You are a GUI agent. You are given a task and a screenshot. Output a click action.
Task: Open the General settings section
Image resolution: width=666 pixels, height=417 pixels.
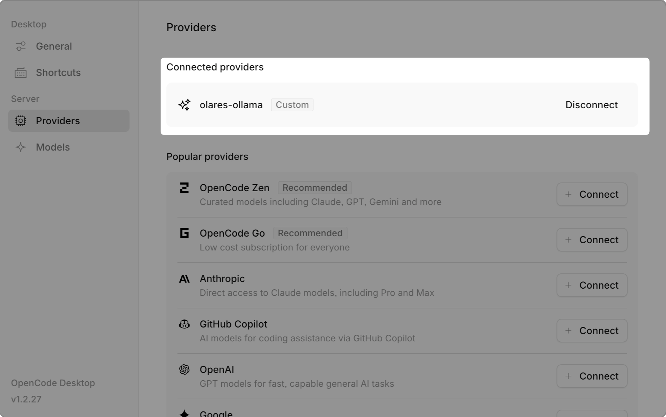[x=54, y=46]
